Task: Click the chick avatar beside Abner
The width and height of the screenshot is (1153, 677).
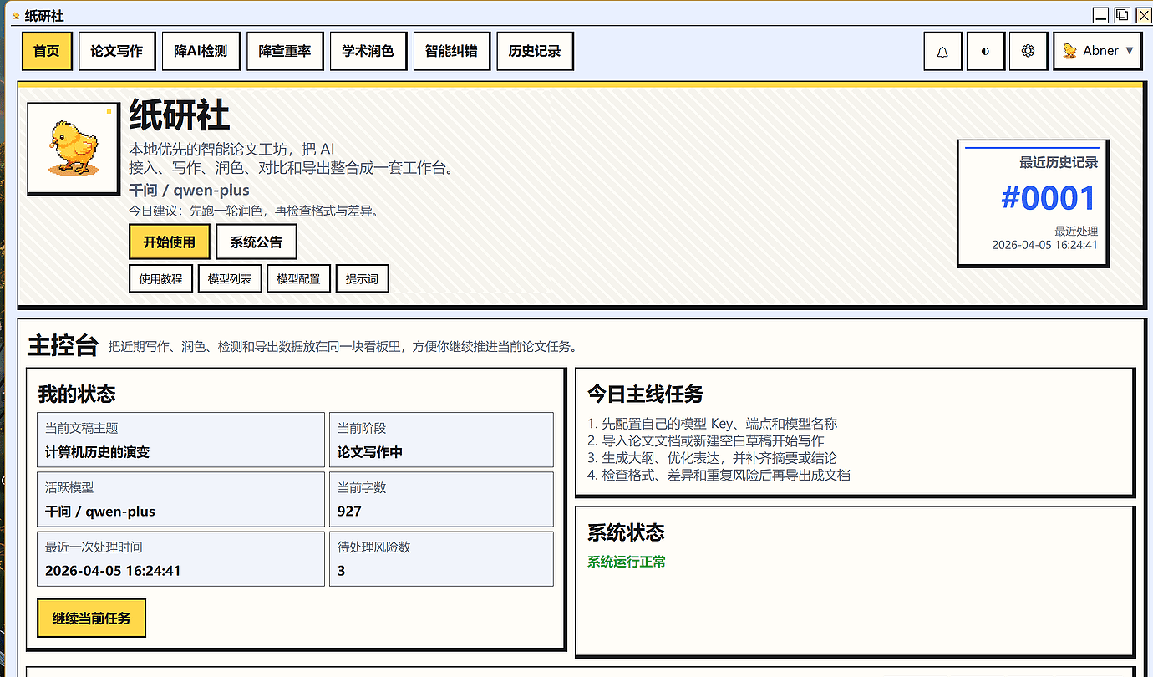Action: [1069, 51]
